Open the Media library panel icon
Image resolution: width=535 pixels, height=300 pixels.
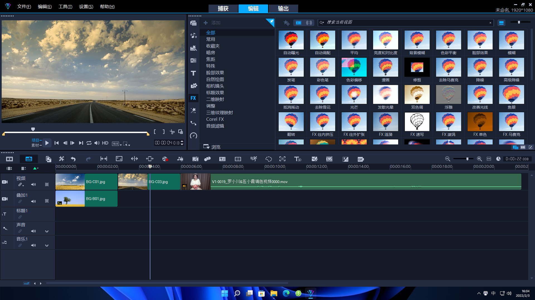pos(193,23)
